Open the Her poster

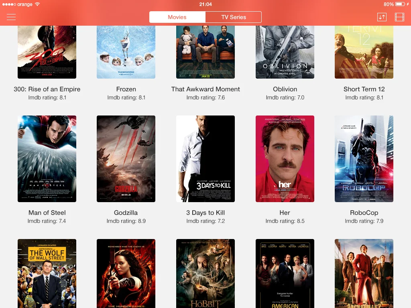[285, 159]
